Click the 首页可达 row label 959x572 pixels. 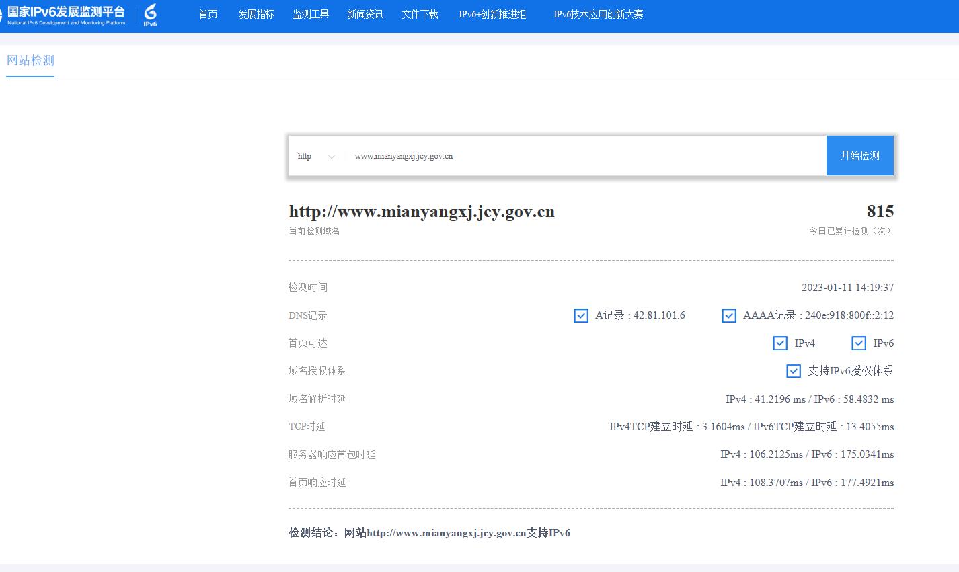(308, 343)
